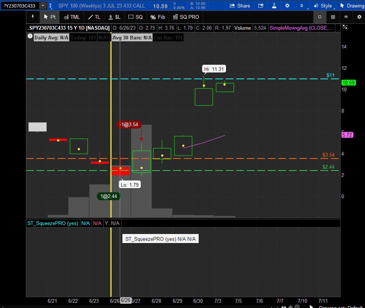Click the Avg 30 Bars: N/A label
The width and height of the screenshot is (365, 308).
pos(132,38)
